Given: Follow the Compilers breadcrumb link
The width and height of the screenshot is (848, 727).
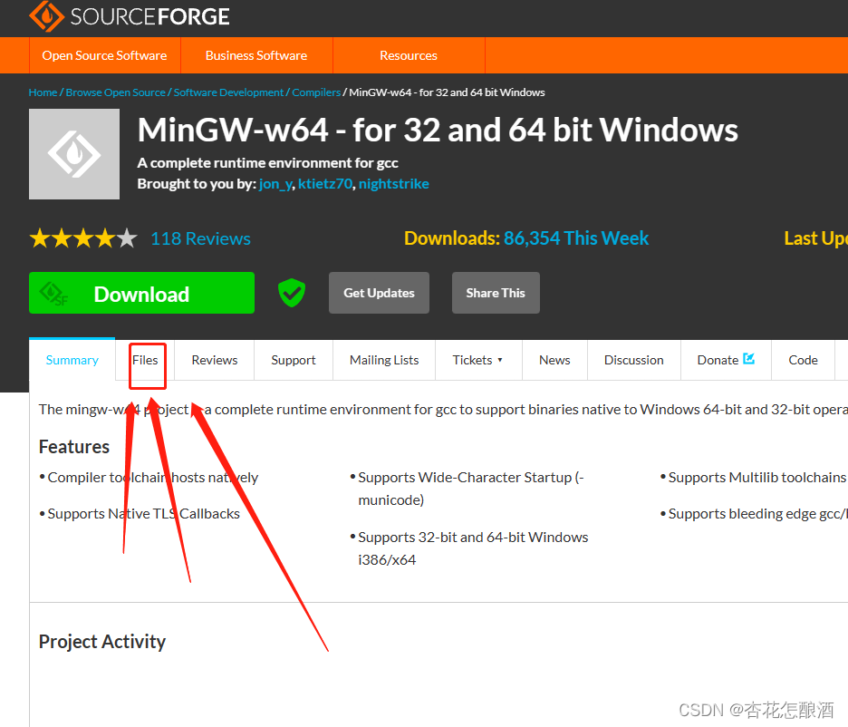Looking at the screenshot, I should 316,92.
